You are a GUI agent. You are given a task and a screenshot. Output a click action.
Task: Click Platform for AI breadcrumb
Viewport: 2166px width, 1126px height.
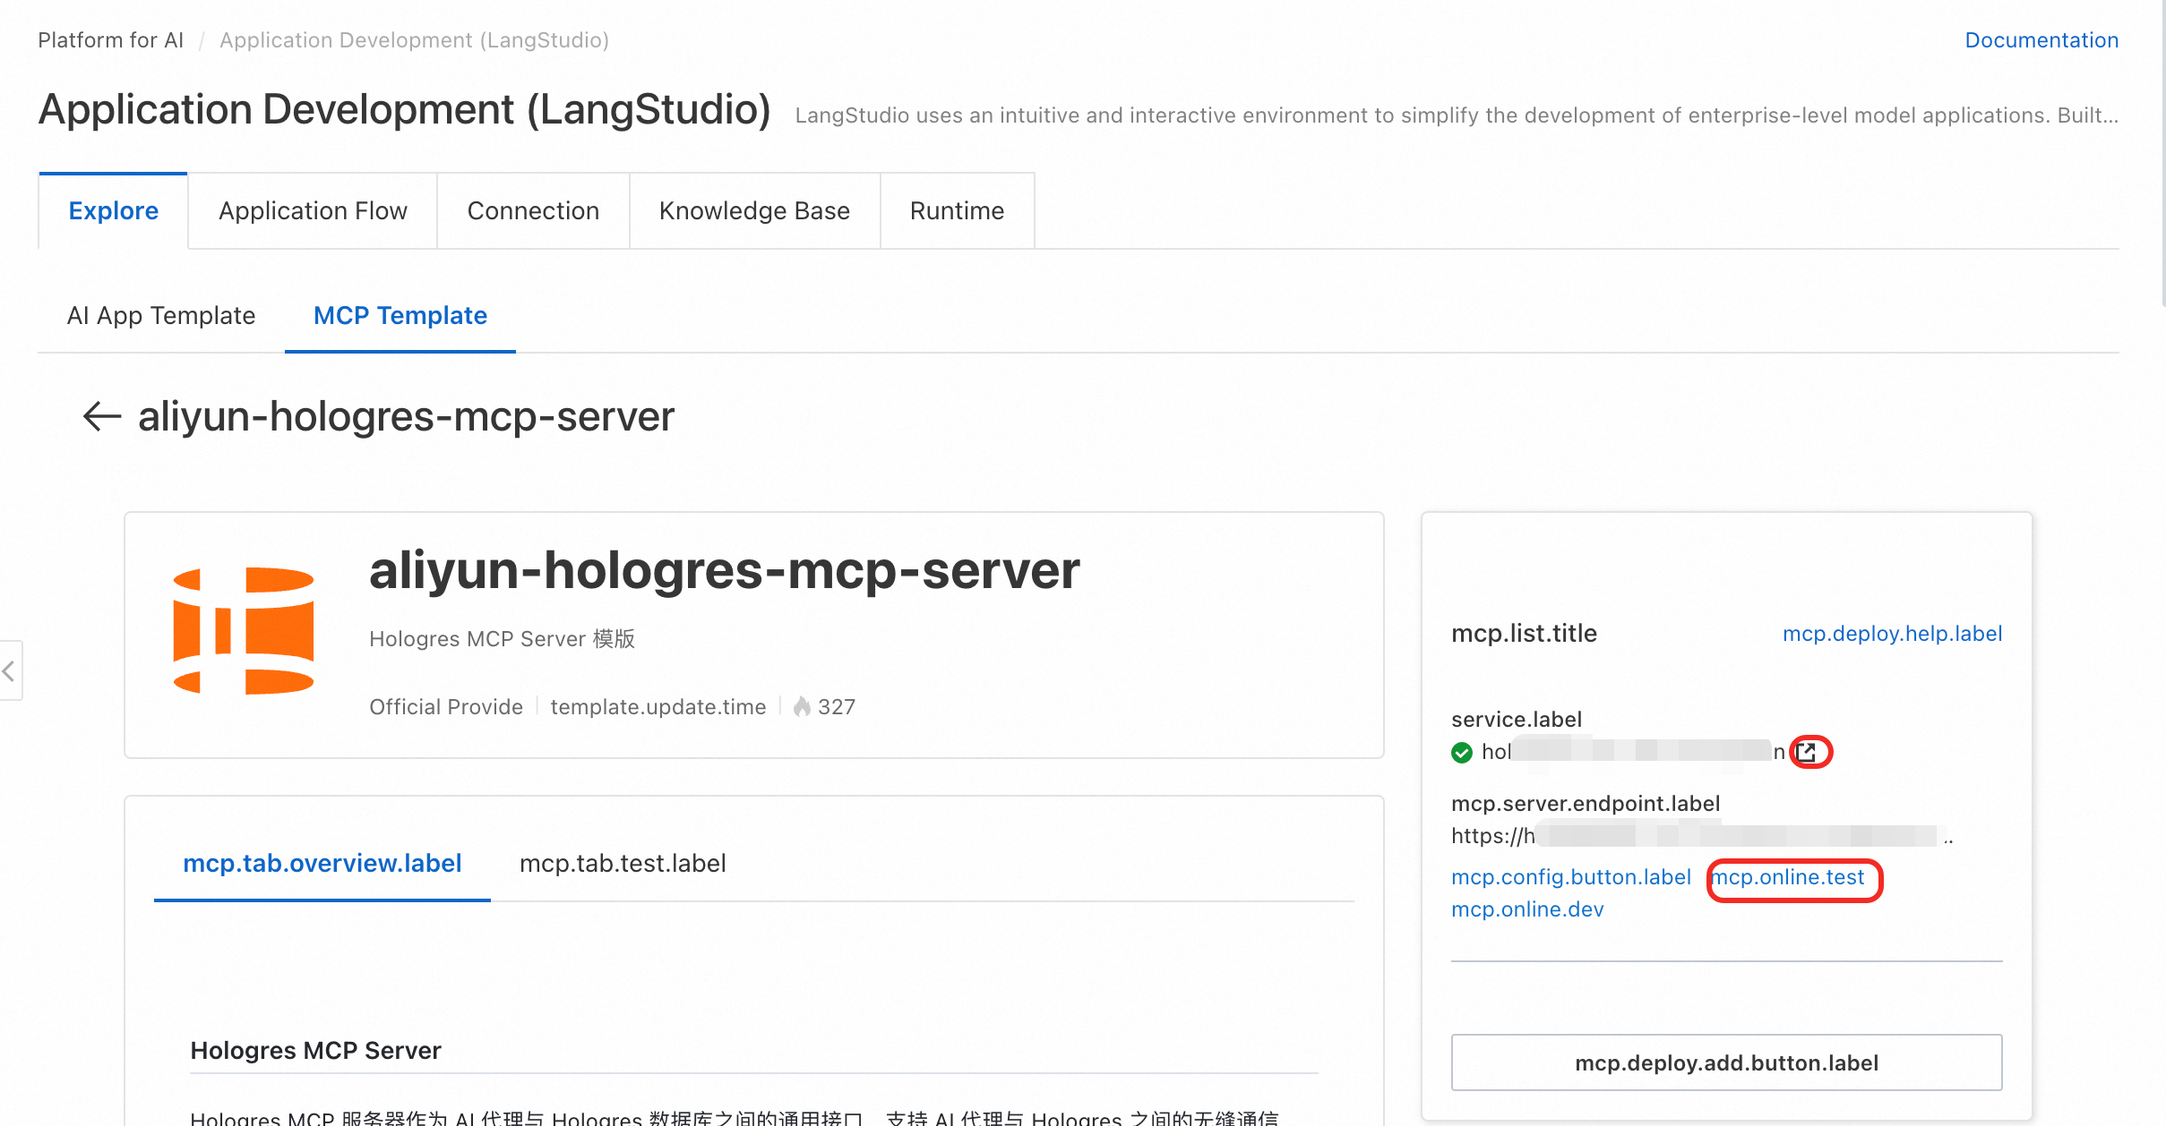pos(110,40)
